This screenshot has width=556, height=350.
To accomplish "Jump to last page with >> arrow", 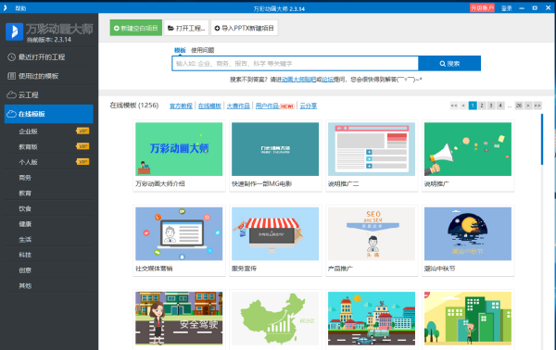I will click(537, 106).
